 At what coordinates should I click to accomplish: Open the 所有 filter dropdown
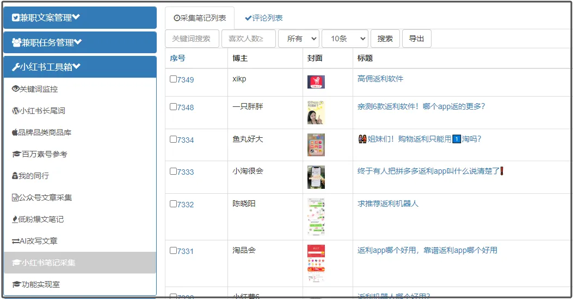pos(299,39)
